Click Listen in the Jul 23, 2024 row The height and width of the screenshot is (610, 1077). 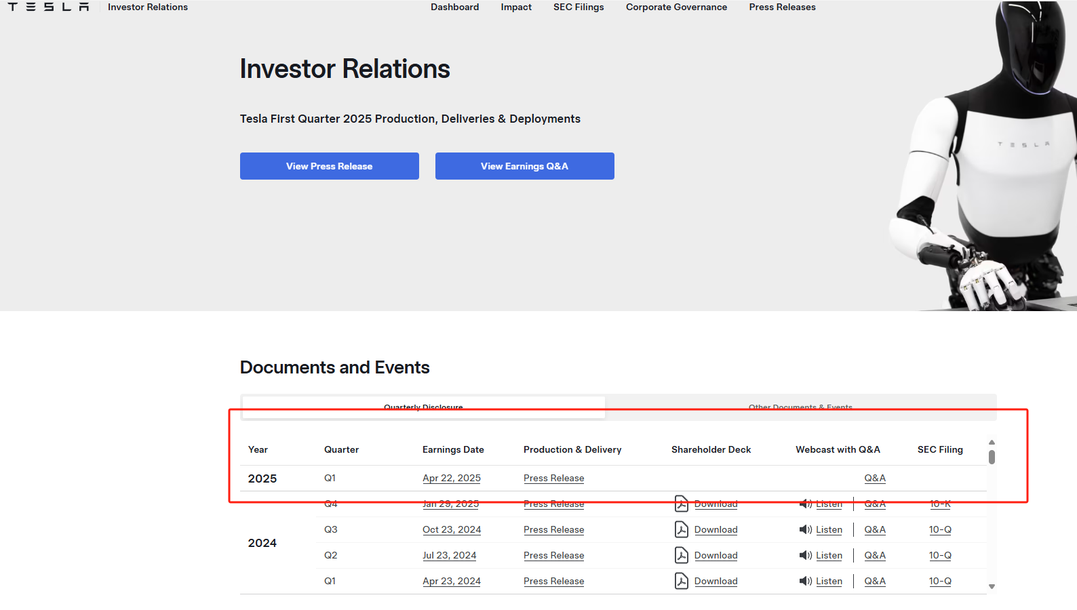pos(829,555)
